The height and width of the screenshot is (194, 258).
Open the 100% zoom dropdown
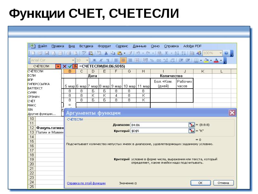coord(221,53)
